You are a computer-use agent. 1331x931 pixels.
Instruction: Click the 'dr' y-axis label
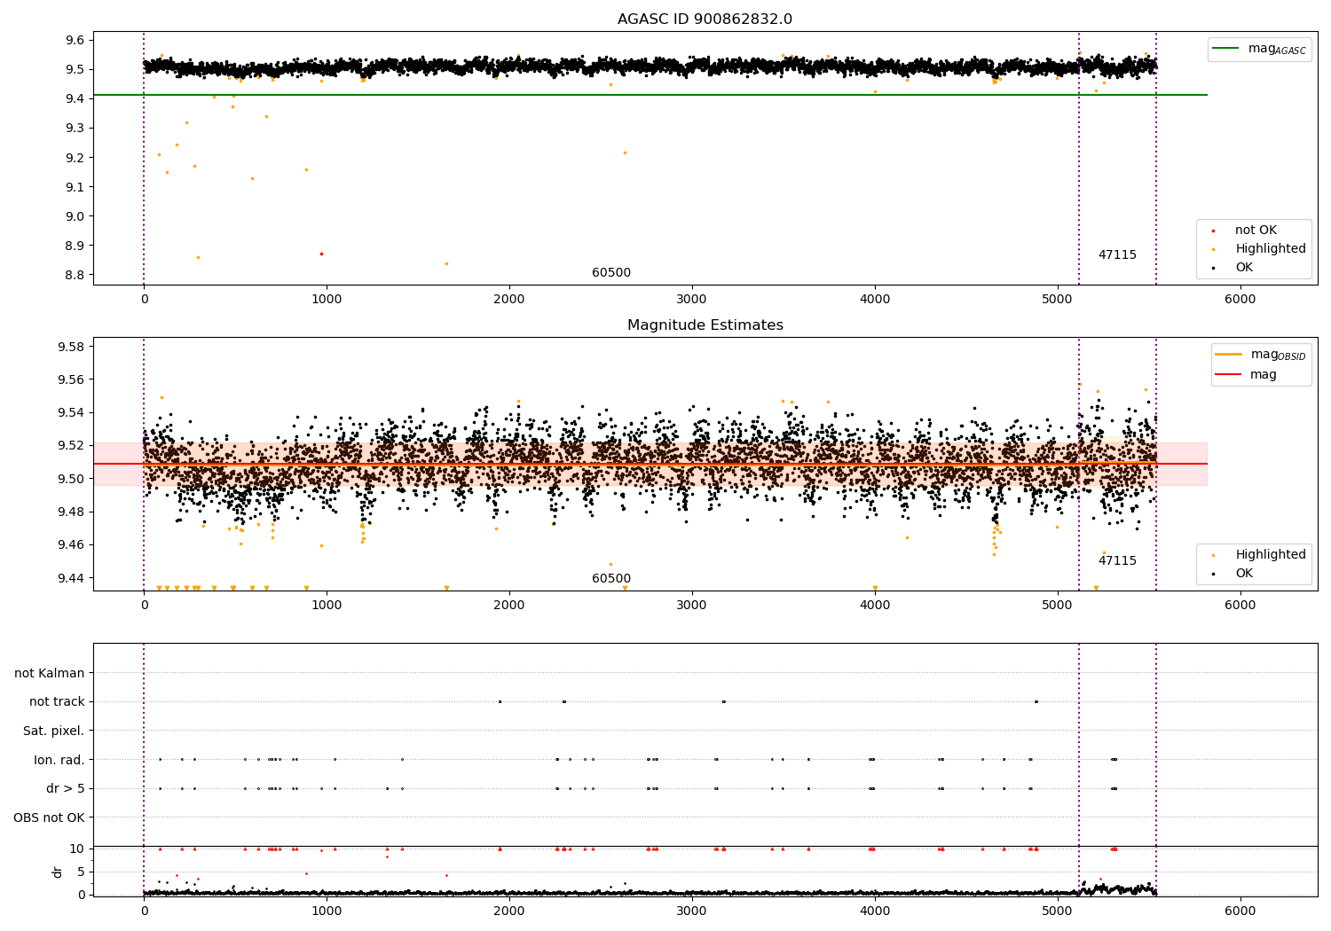click(x=58, y=872)
